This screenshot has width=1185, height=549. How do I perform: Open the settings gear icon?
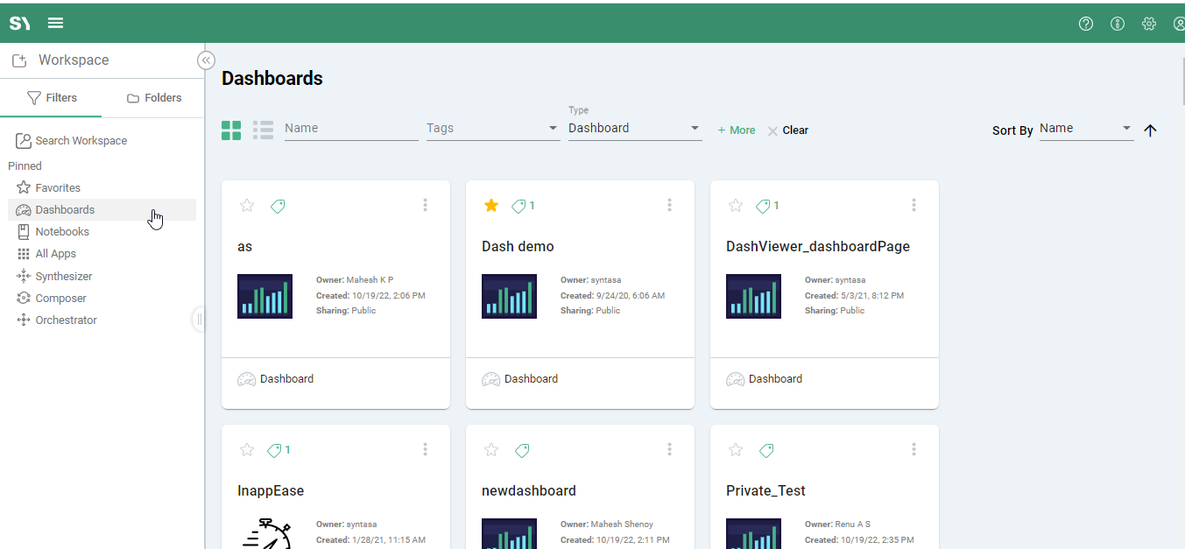point(1149,24)
